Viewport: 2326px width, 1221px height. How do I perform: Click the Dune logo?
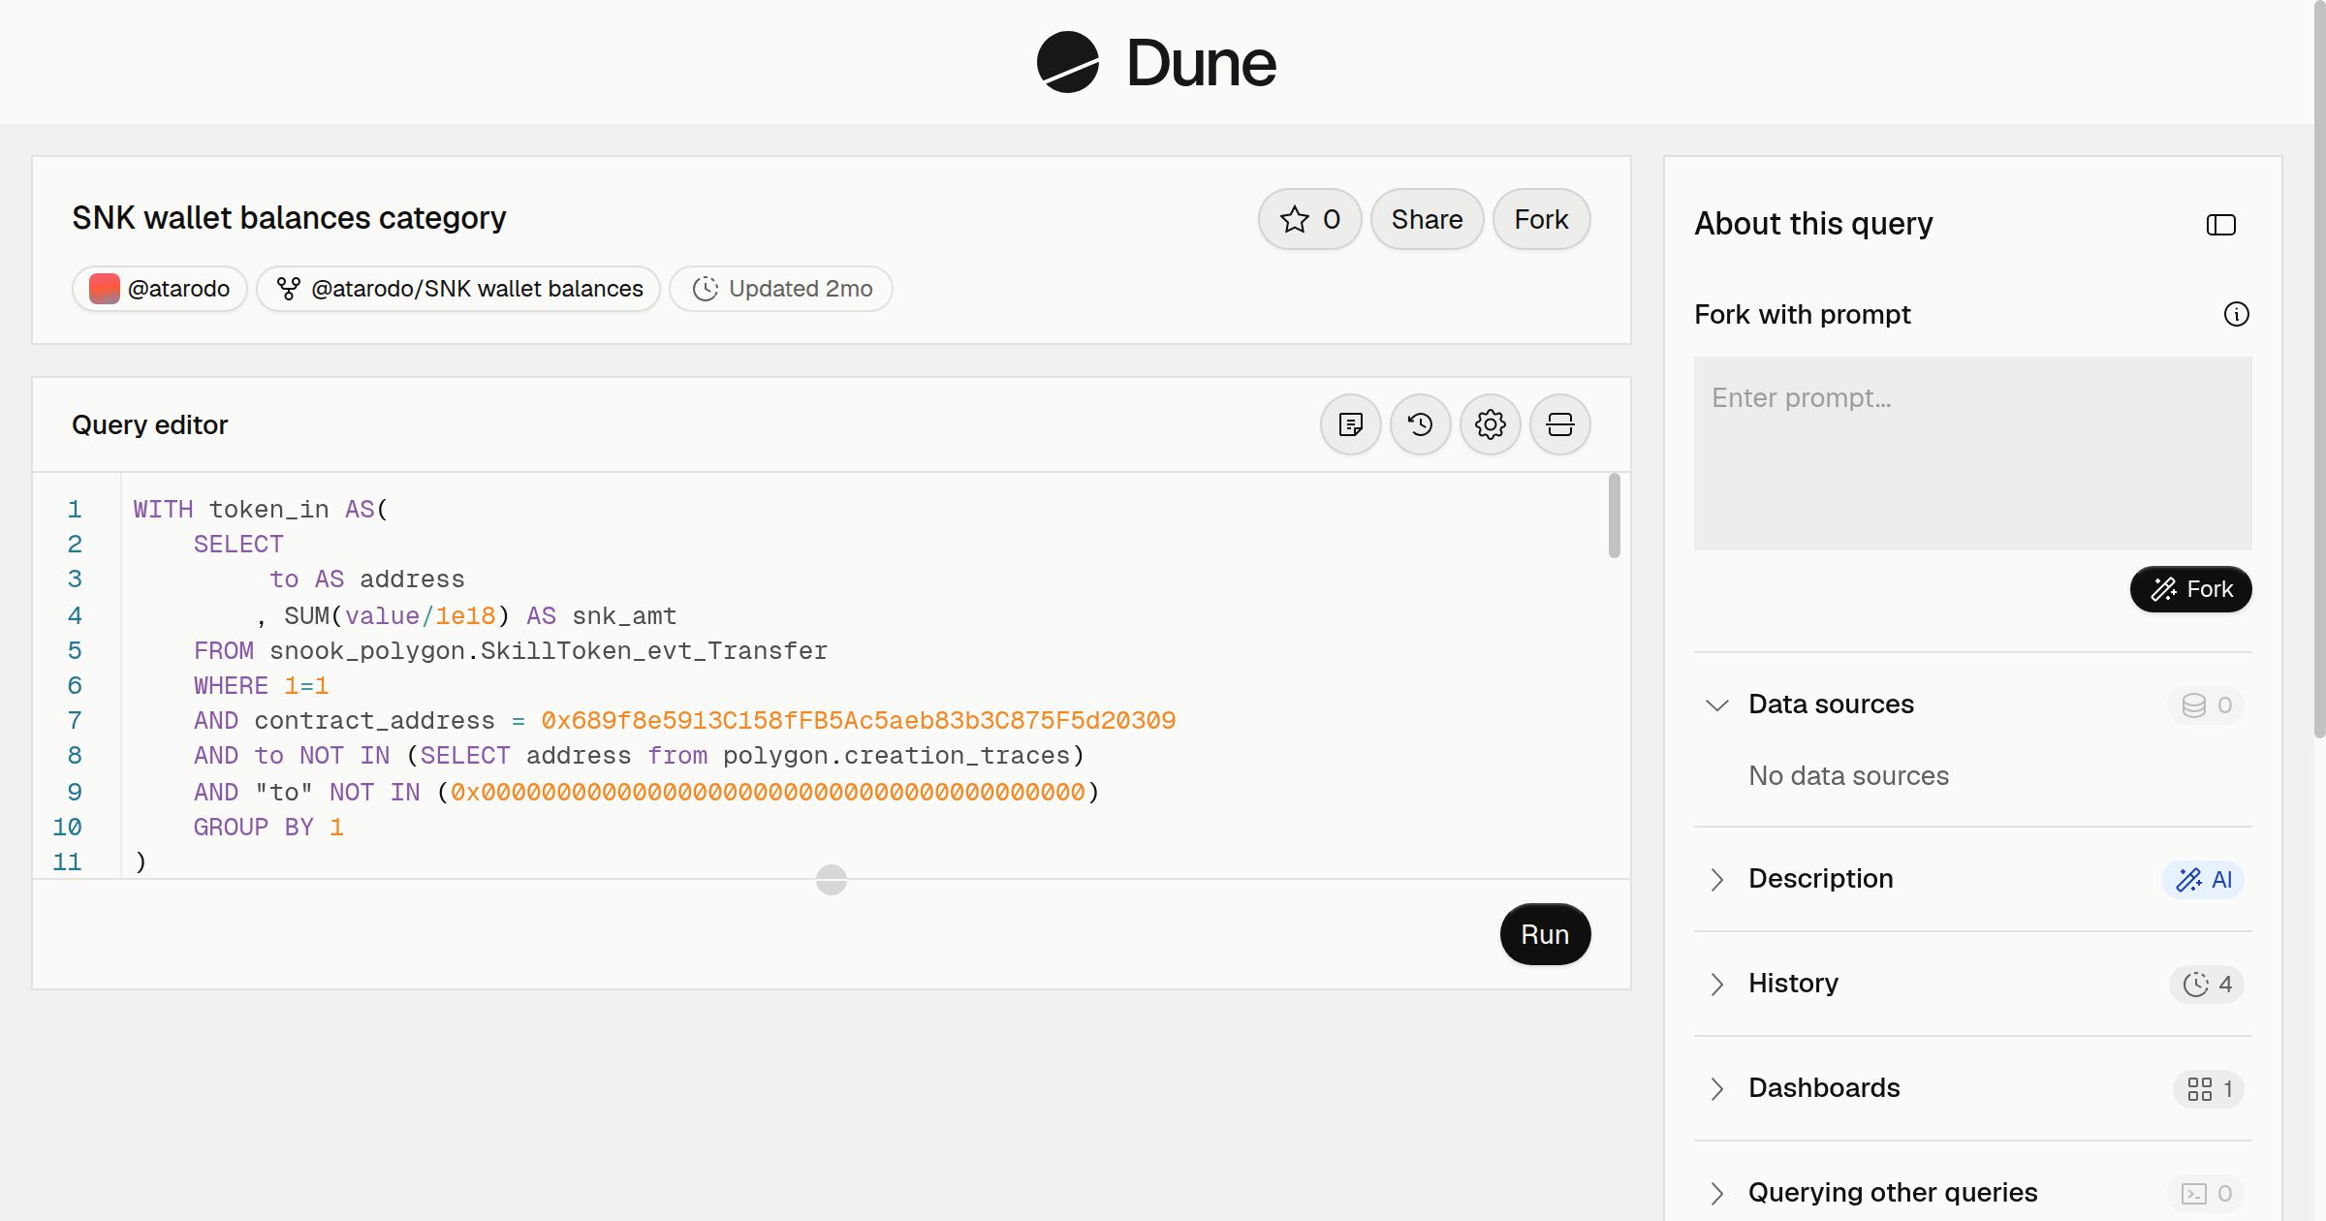[1156, 62]
